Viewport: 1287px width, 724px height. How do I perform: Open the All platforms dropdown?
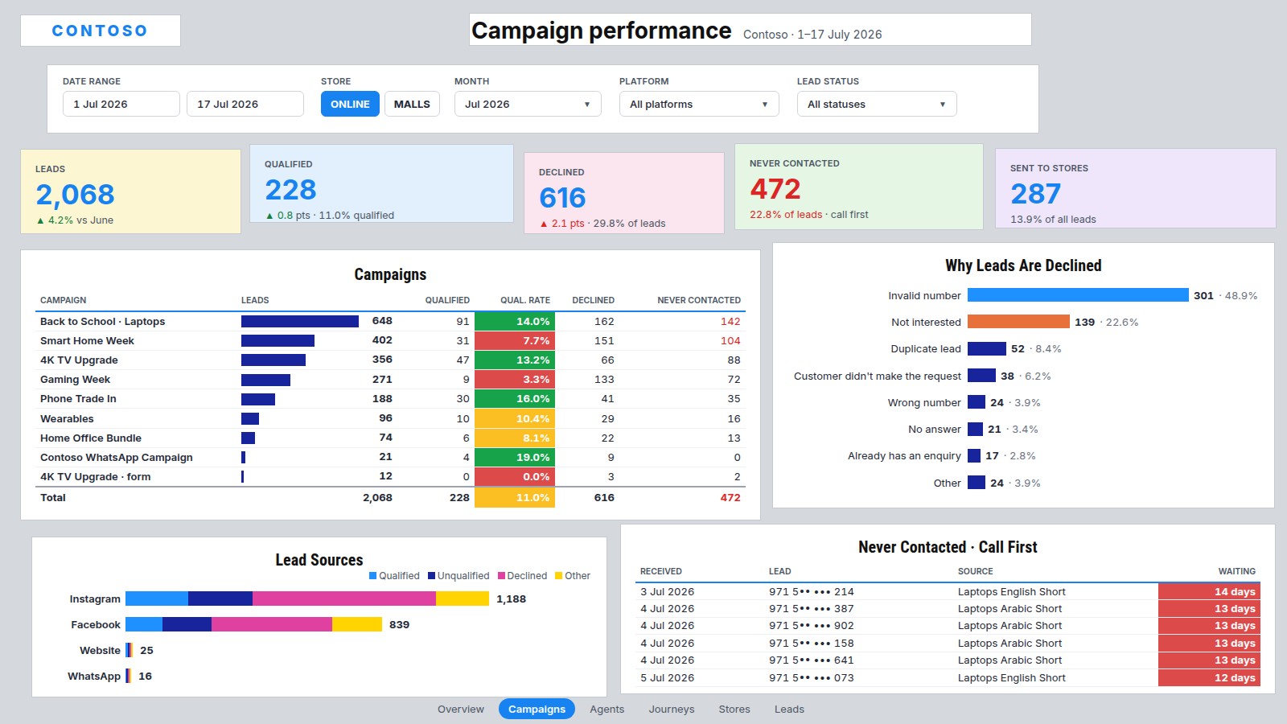point(699,104)
